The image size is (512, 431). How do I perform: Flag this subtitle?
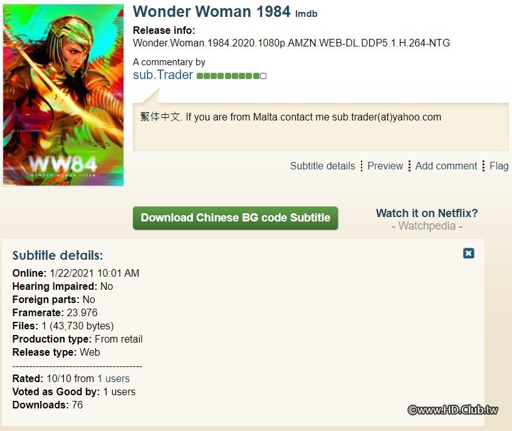(x=499, y=166)
